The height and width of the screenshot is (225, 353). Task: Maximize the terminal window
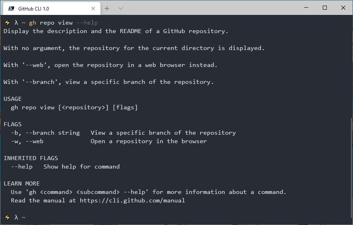[x=325, y=8]
